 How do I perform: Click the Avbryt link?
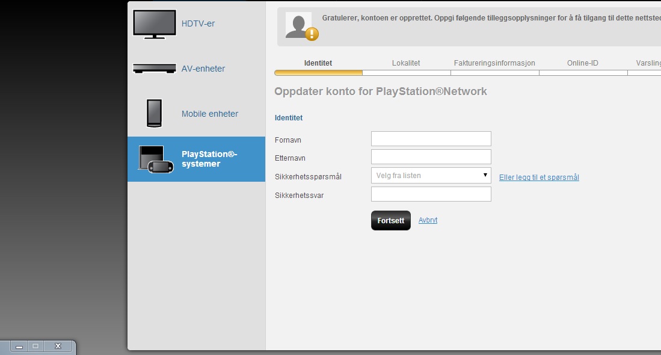(x=428, y=220)
